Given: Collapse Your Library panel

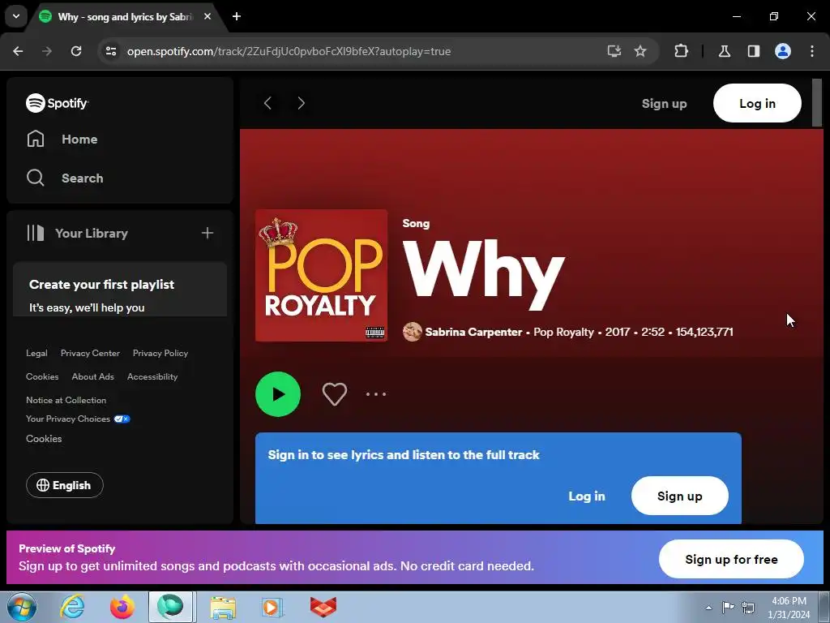Looking at the screenshot, I should [x=77, y=233].
